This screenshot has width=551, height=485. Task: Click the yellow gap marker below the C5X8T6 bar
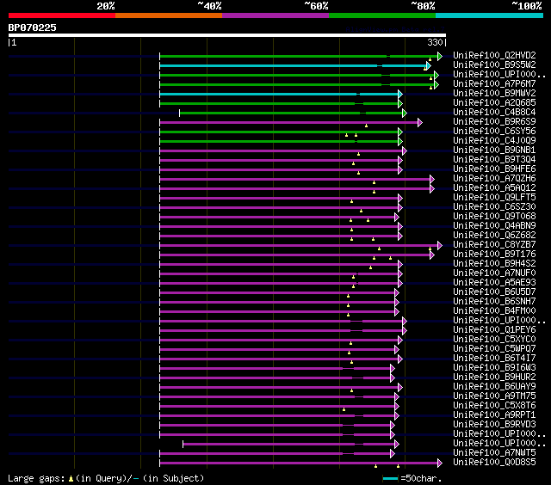click(x=344, y=409)
